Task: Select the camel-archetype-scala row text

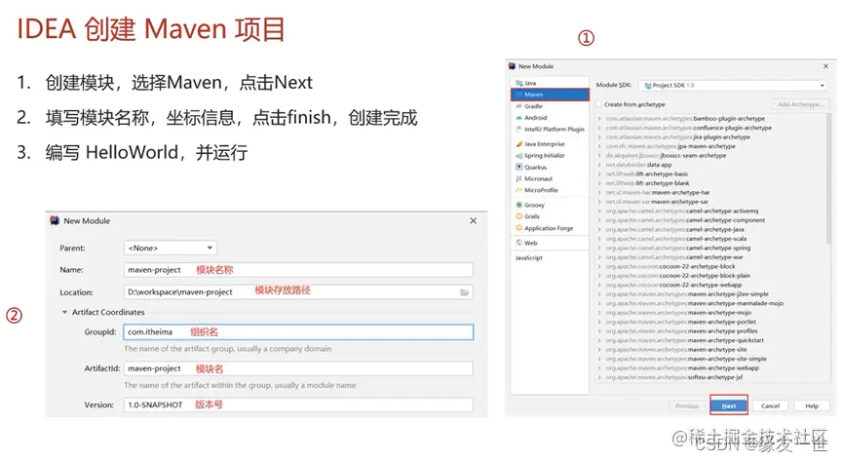Action: point(675,238)
